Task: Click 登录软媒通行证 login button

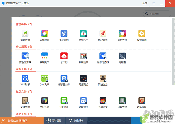Action: 22,120
